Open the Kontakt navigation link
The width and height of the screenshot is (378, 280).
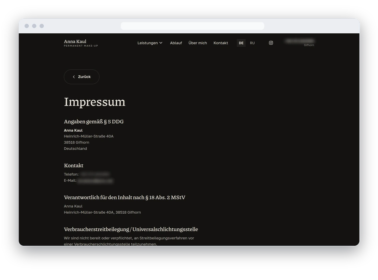point(221,43)
